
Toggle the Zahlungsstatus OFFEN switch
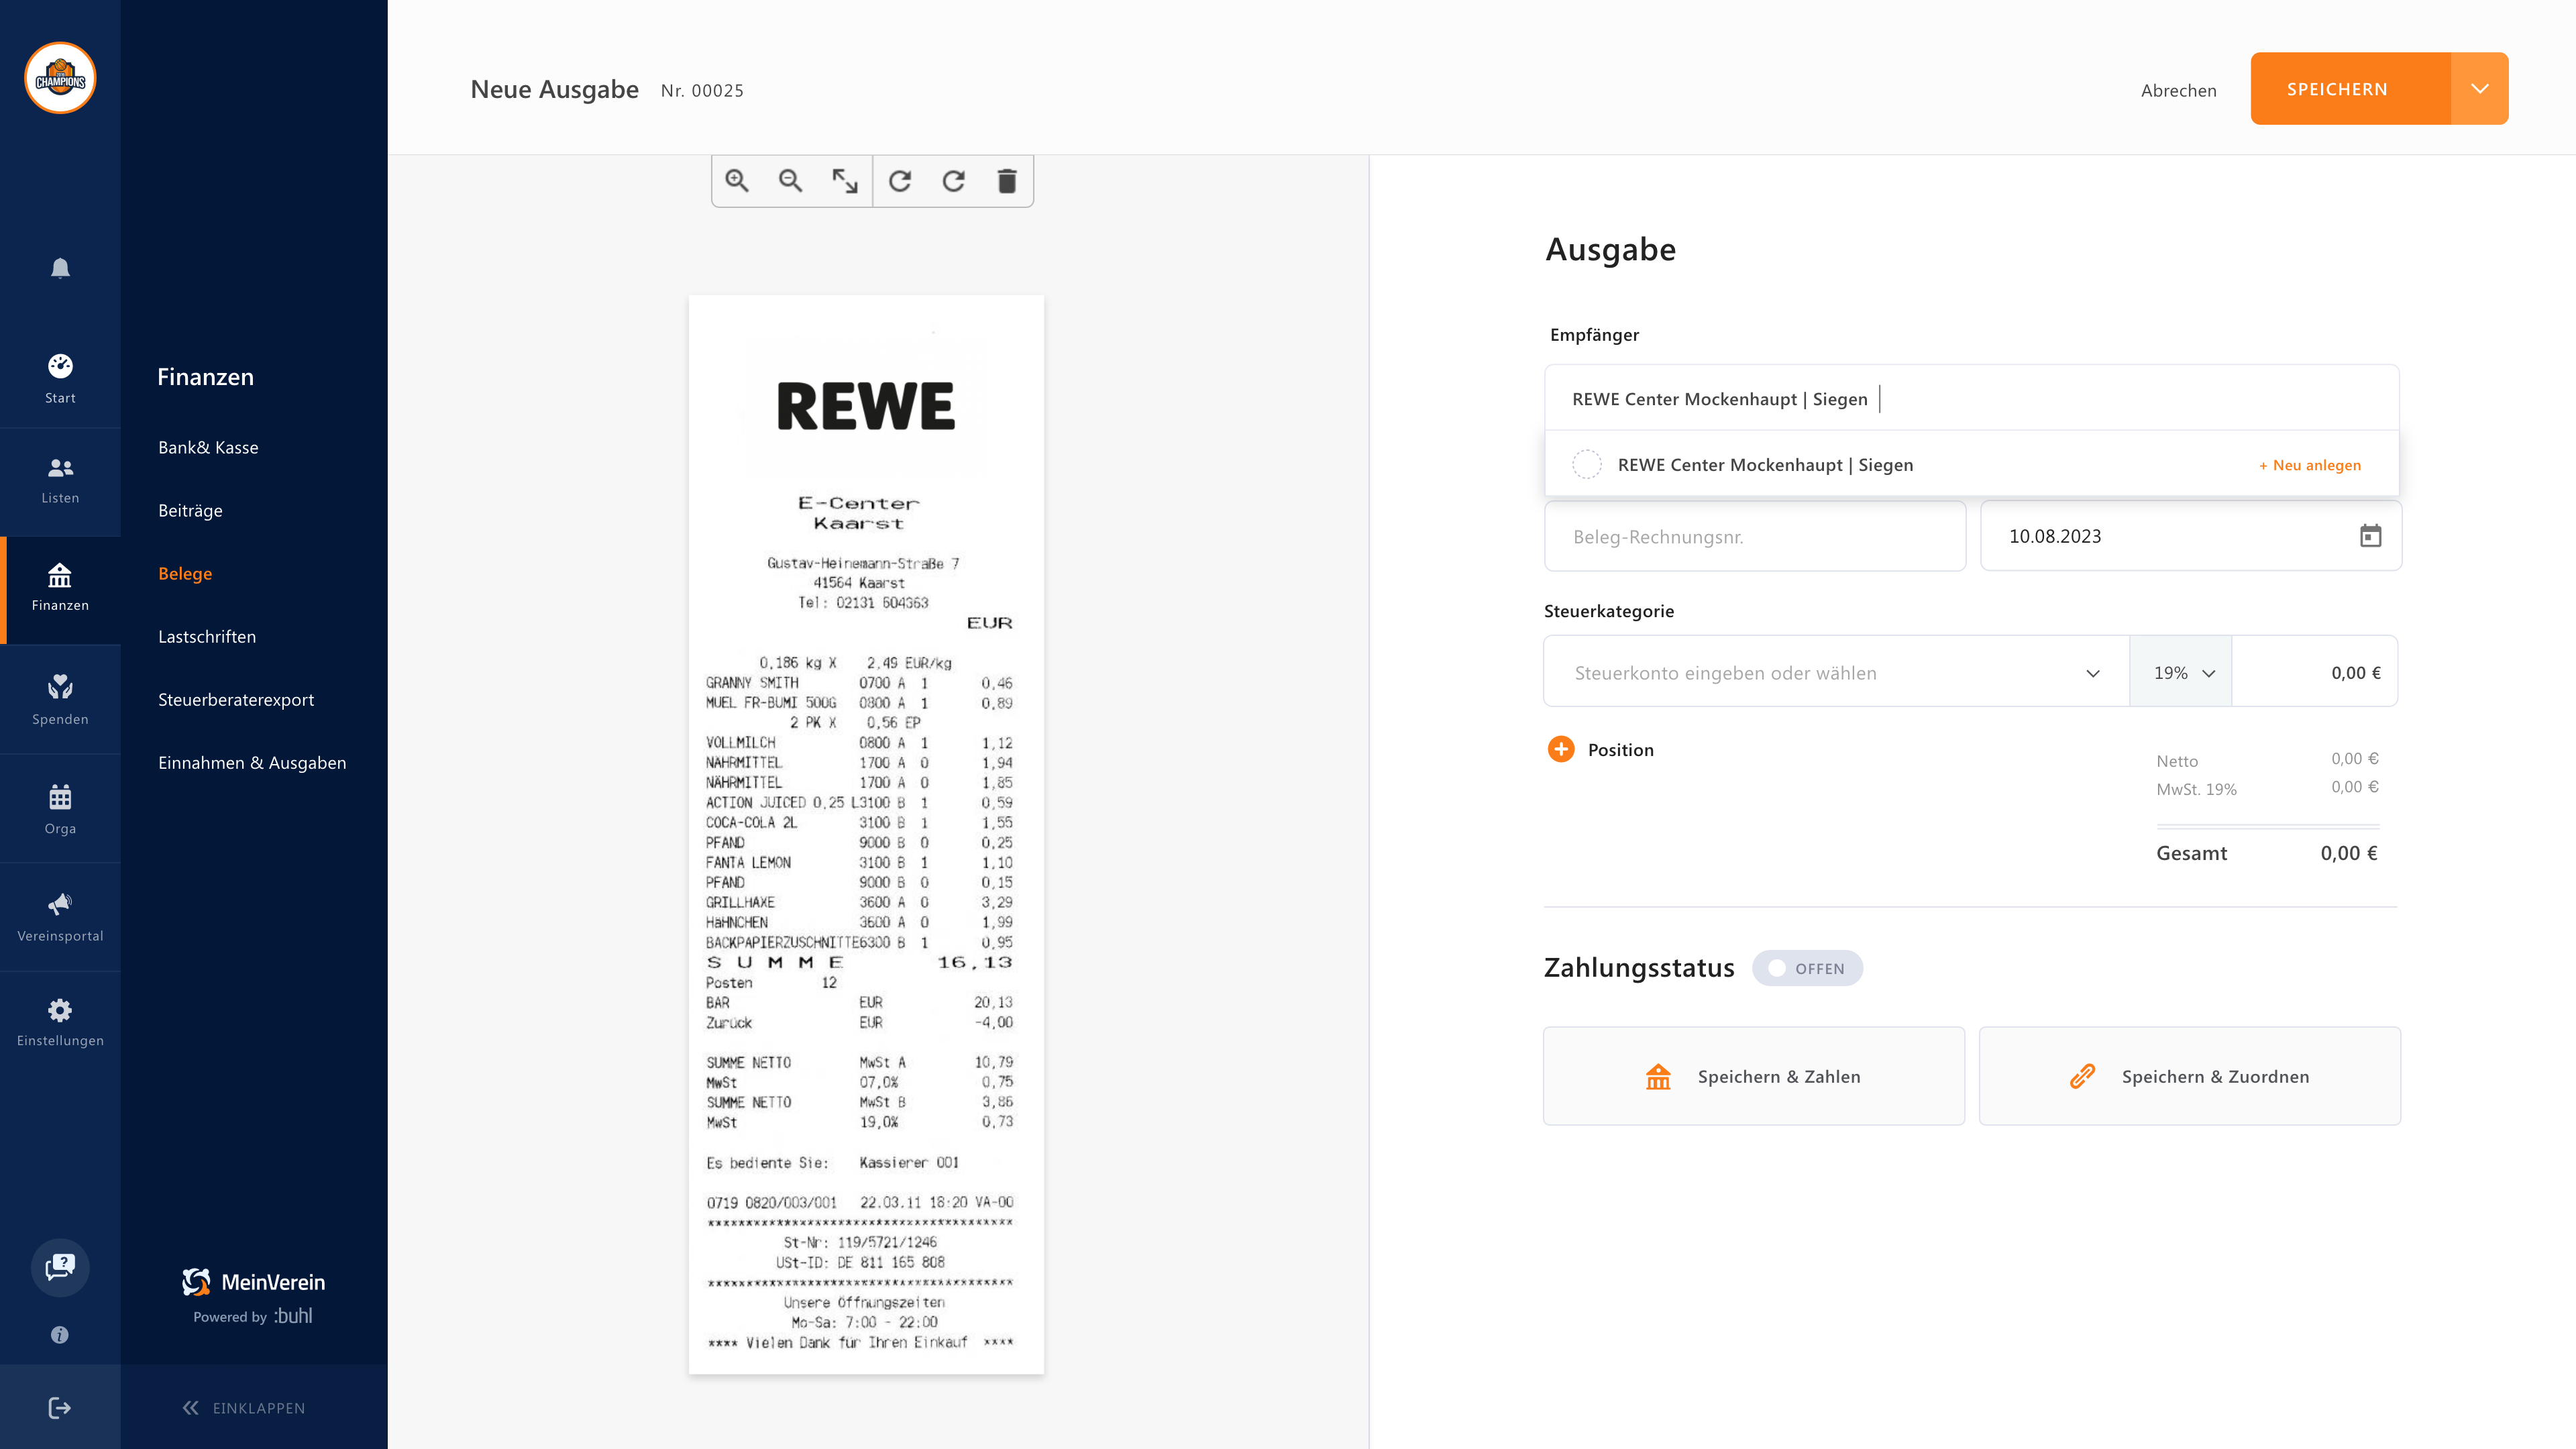coord(1806,968)
